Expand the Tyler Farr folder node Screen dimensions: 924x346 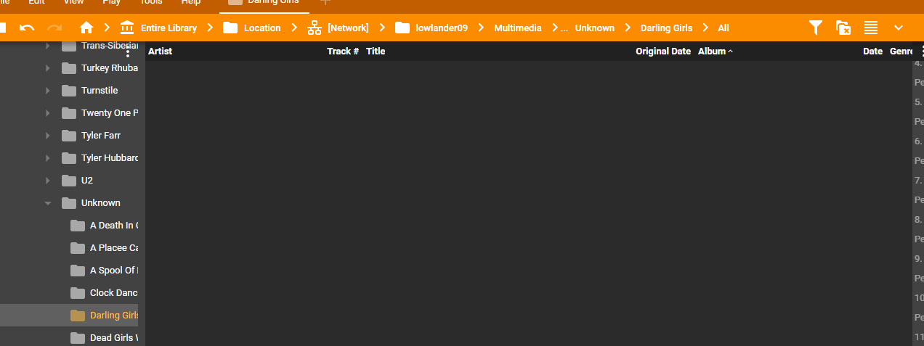(48, 136)
